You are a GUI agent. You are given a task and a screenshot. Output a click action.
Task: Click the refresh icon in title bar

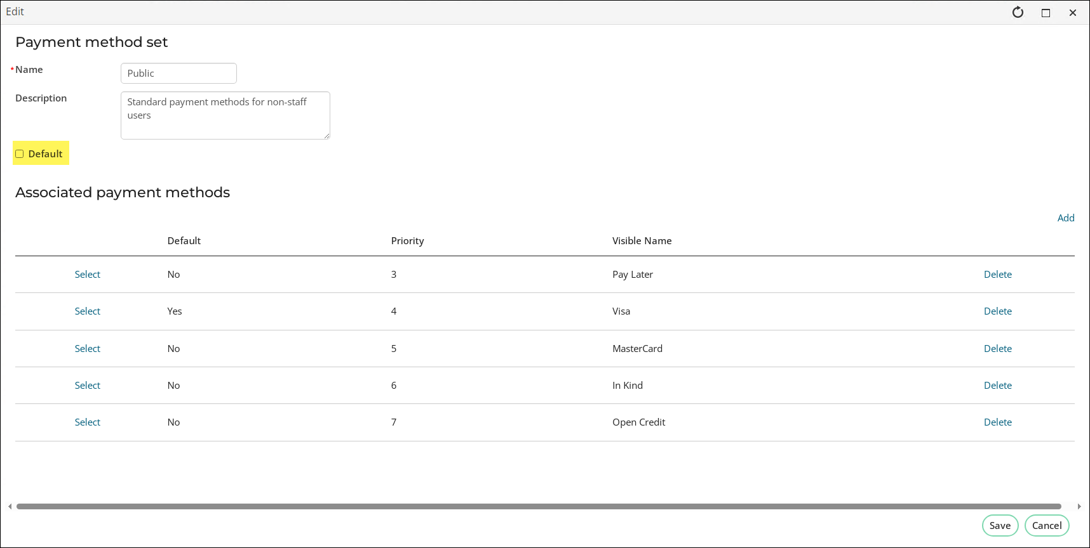[1018, 12]
